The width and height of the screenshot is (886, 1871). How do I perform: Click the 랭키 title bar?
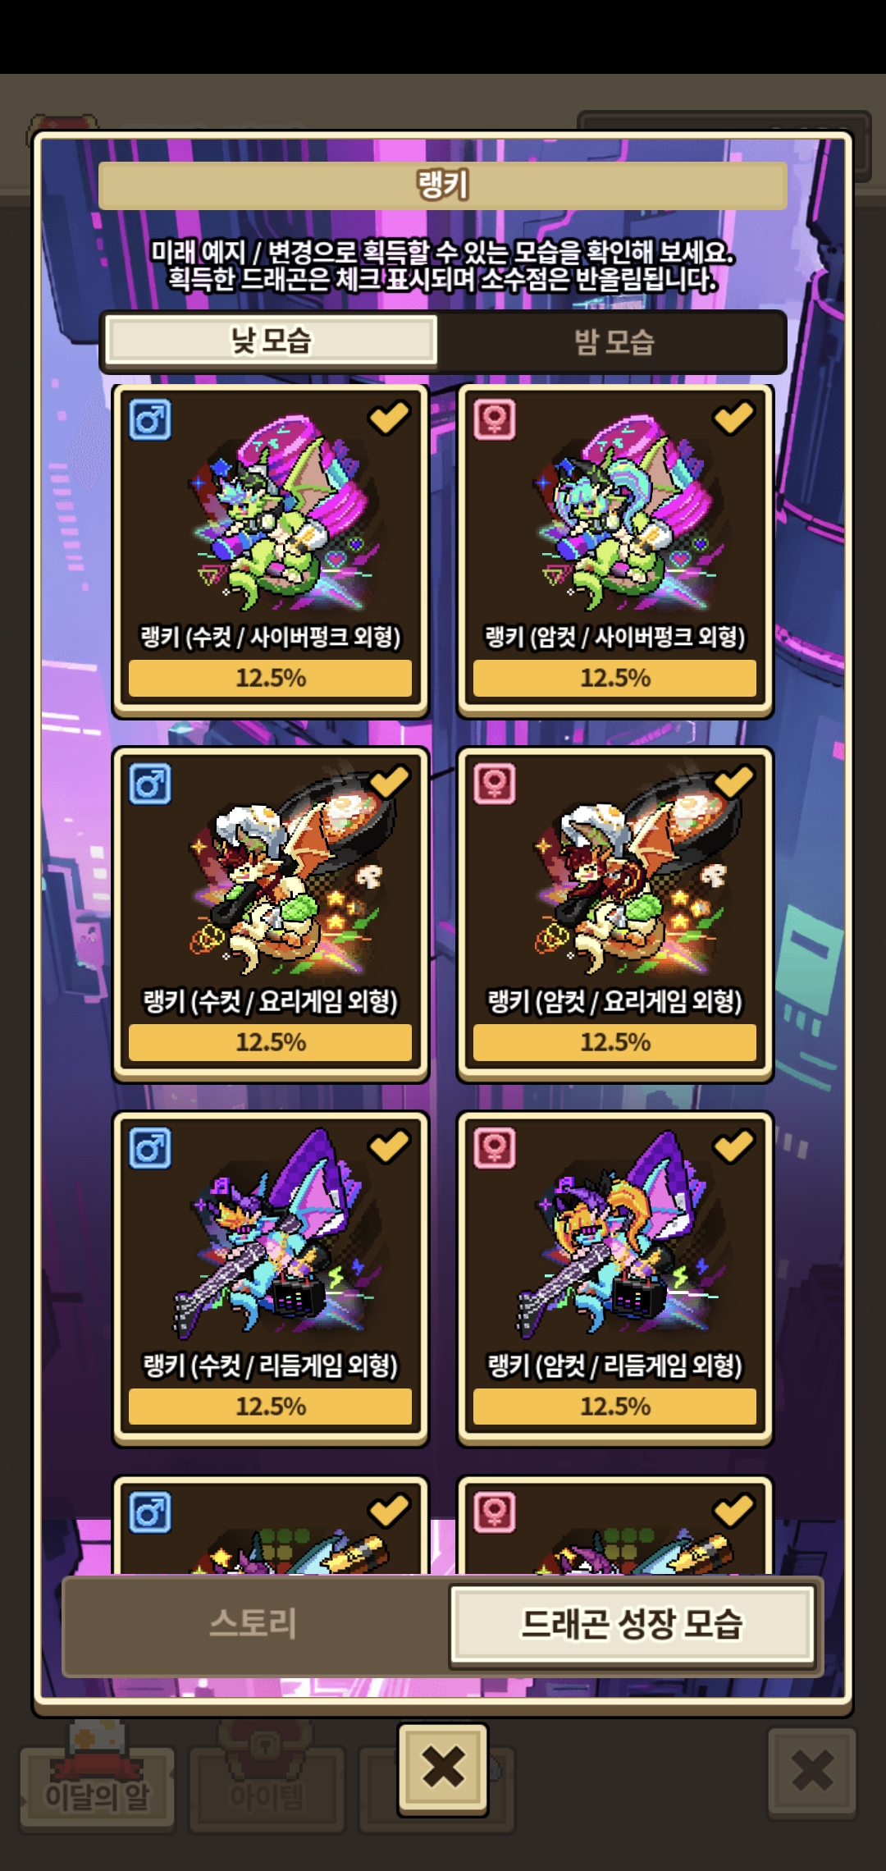pos(443,185)
